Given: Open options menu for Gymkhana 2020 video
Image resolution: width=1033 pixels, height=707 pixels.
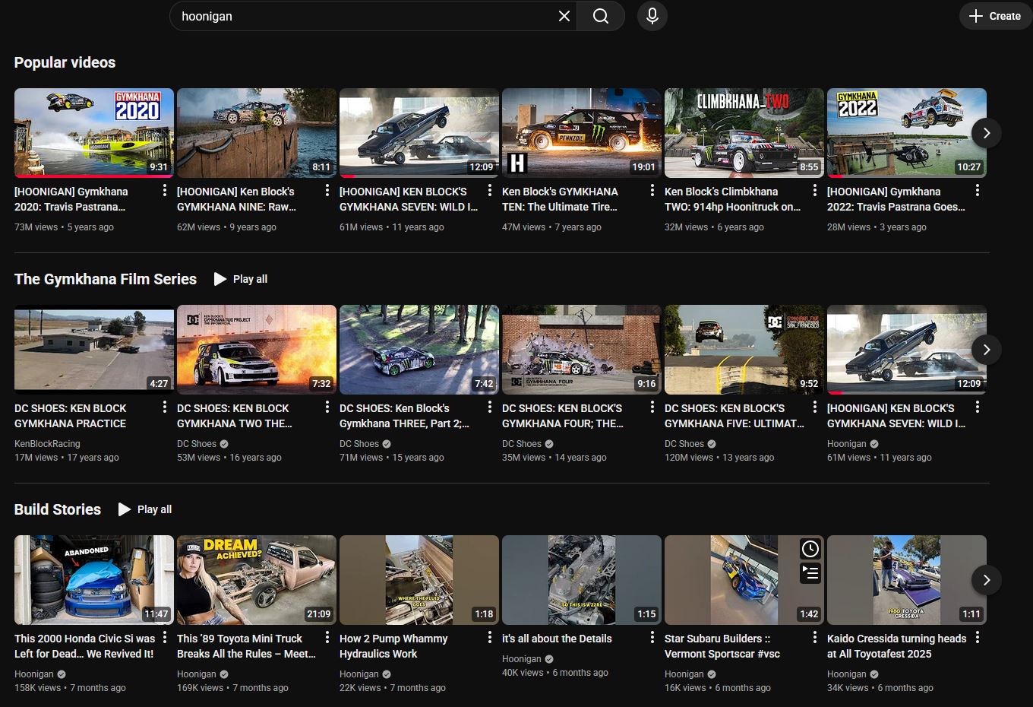Looking at the screenshot, I should pyautogui.click(x=164, y=190).
